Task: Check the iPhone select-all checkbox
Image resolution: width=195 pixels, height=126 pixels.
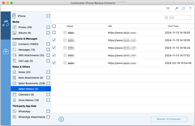Action: [x=48, y=16]
